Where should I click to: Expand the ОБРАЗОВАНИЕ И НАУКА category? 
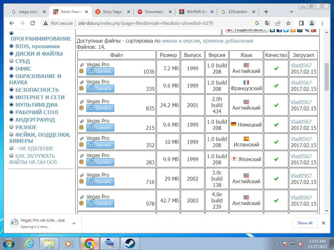pos(11,76)
